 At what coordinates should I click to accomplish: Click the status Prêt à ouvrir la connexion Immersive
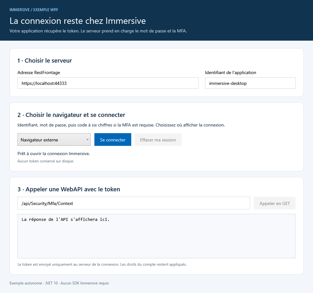coord(54,153)
